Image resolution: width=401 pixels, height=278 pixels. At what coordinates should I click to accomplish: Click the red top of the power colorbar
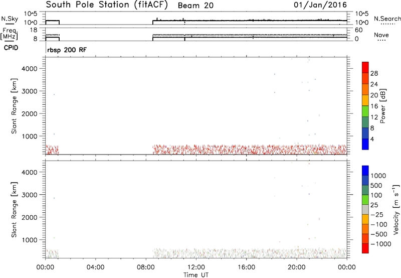[x=365, y=67]
